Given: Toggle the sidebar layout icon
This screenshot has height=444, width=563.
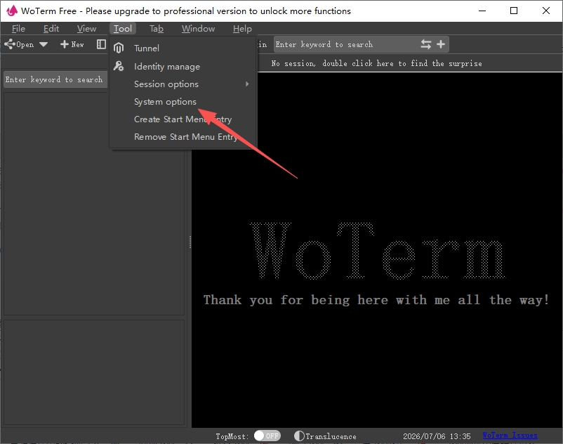Looking at the screenshot, I should pyautogui.click(x=101, y=44).
